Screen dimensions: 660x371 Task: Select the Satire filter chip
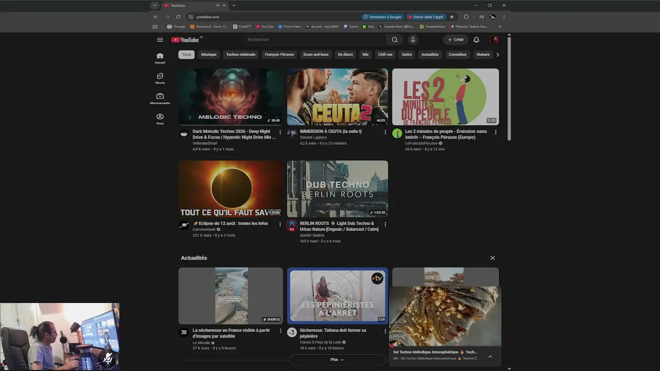(x=407, y=55)
